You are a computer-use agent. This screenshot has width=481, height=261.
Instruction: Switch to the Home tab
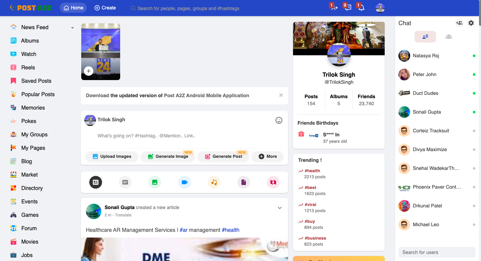pos(73,8)
